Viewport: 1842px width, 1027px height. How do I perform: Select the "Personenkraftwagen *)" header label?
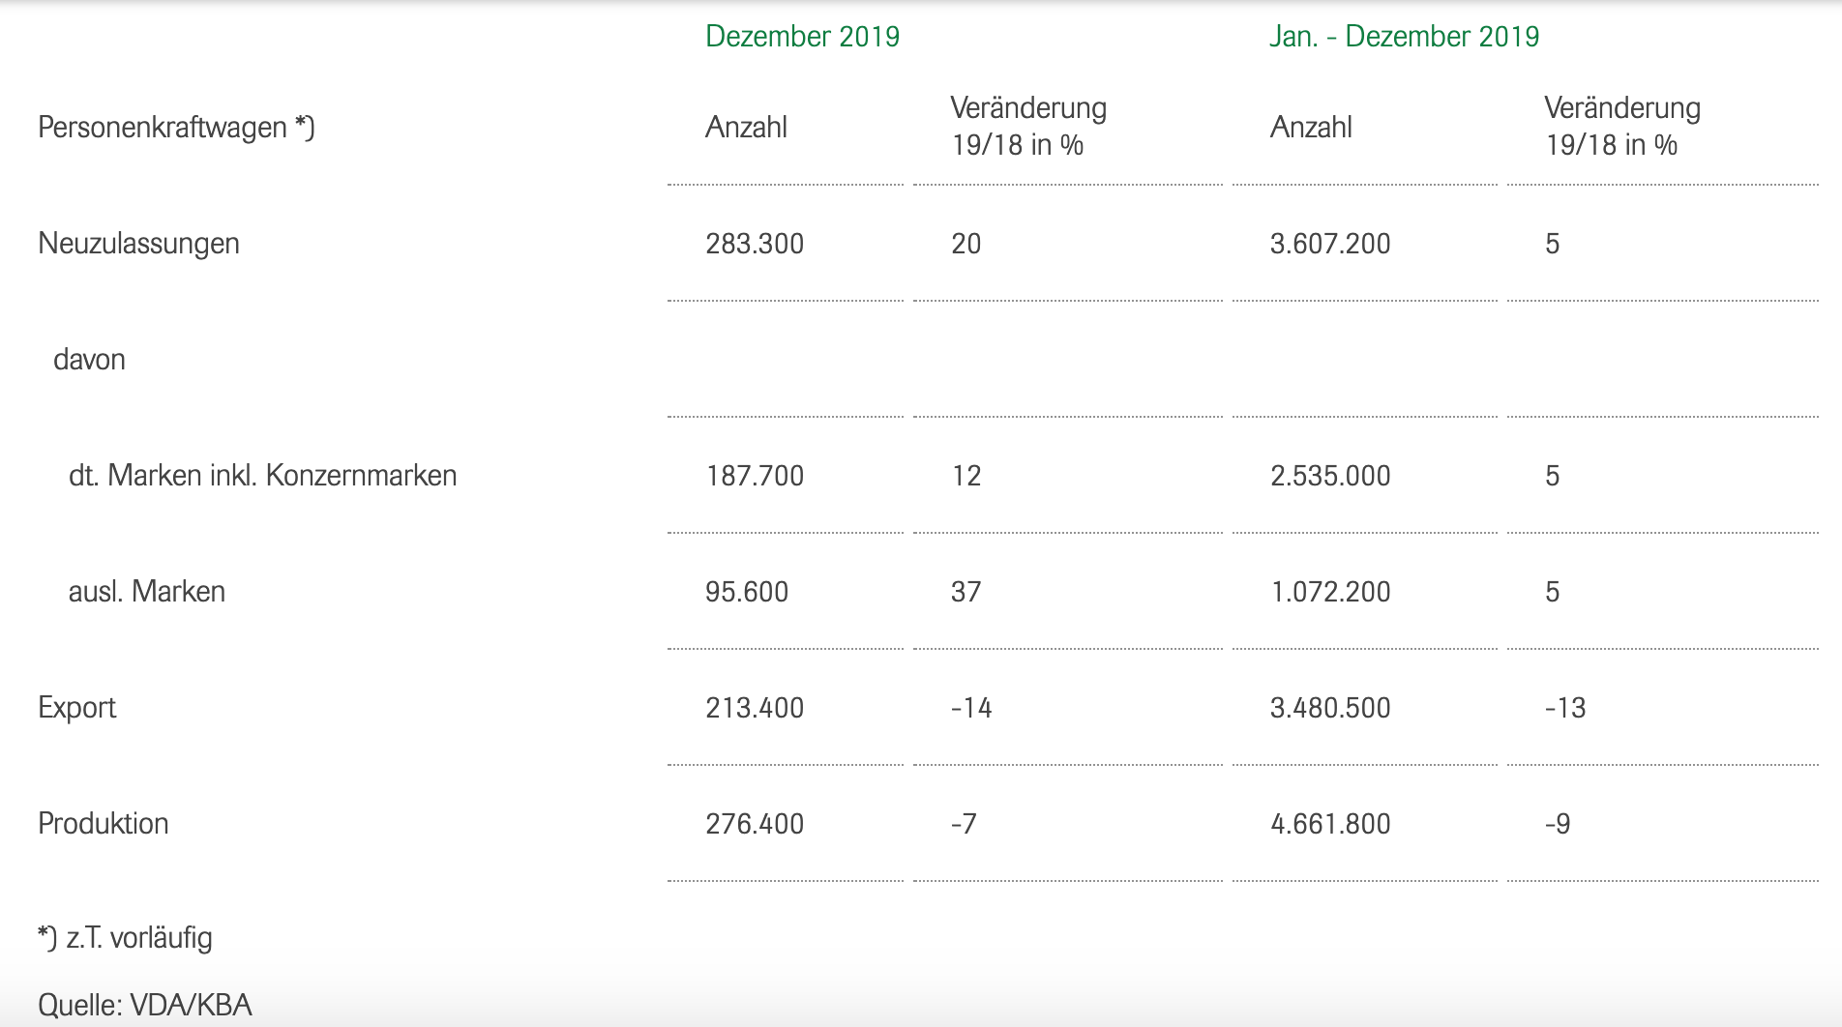176,128
